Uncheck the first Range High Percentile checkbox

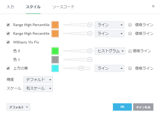(8, 25)
